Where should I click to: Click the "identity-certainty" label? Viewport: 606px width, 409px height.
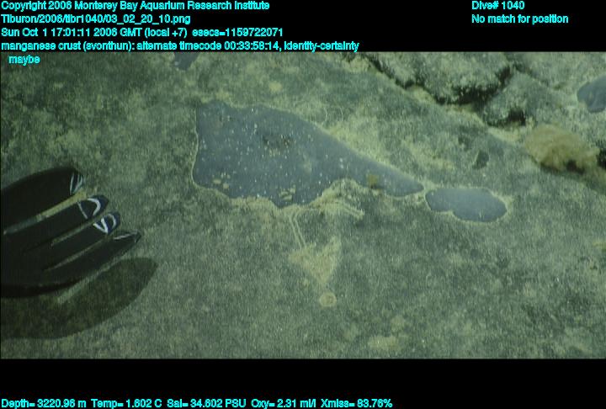coord(322,46)
